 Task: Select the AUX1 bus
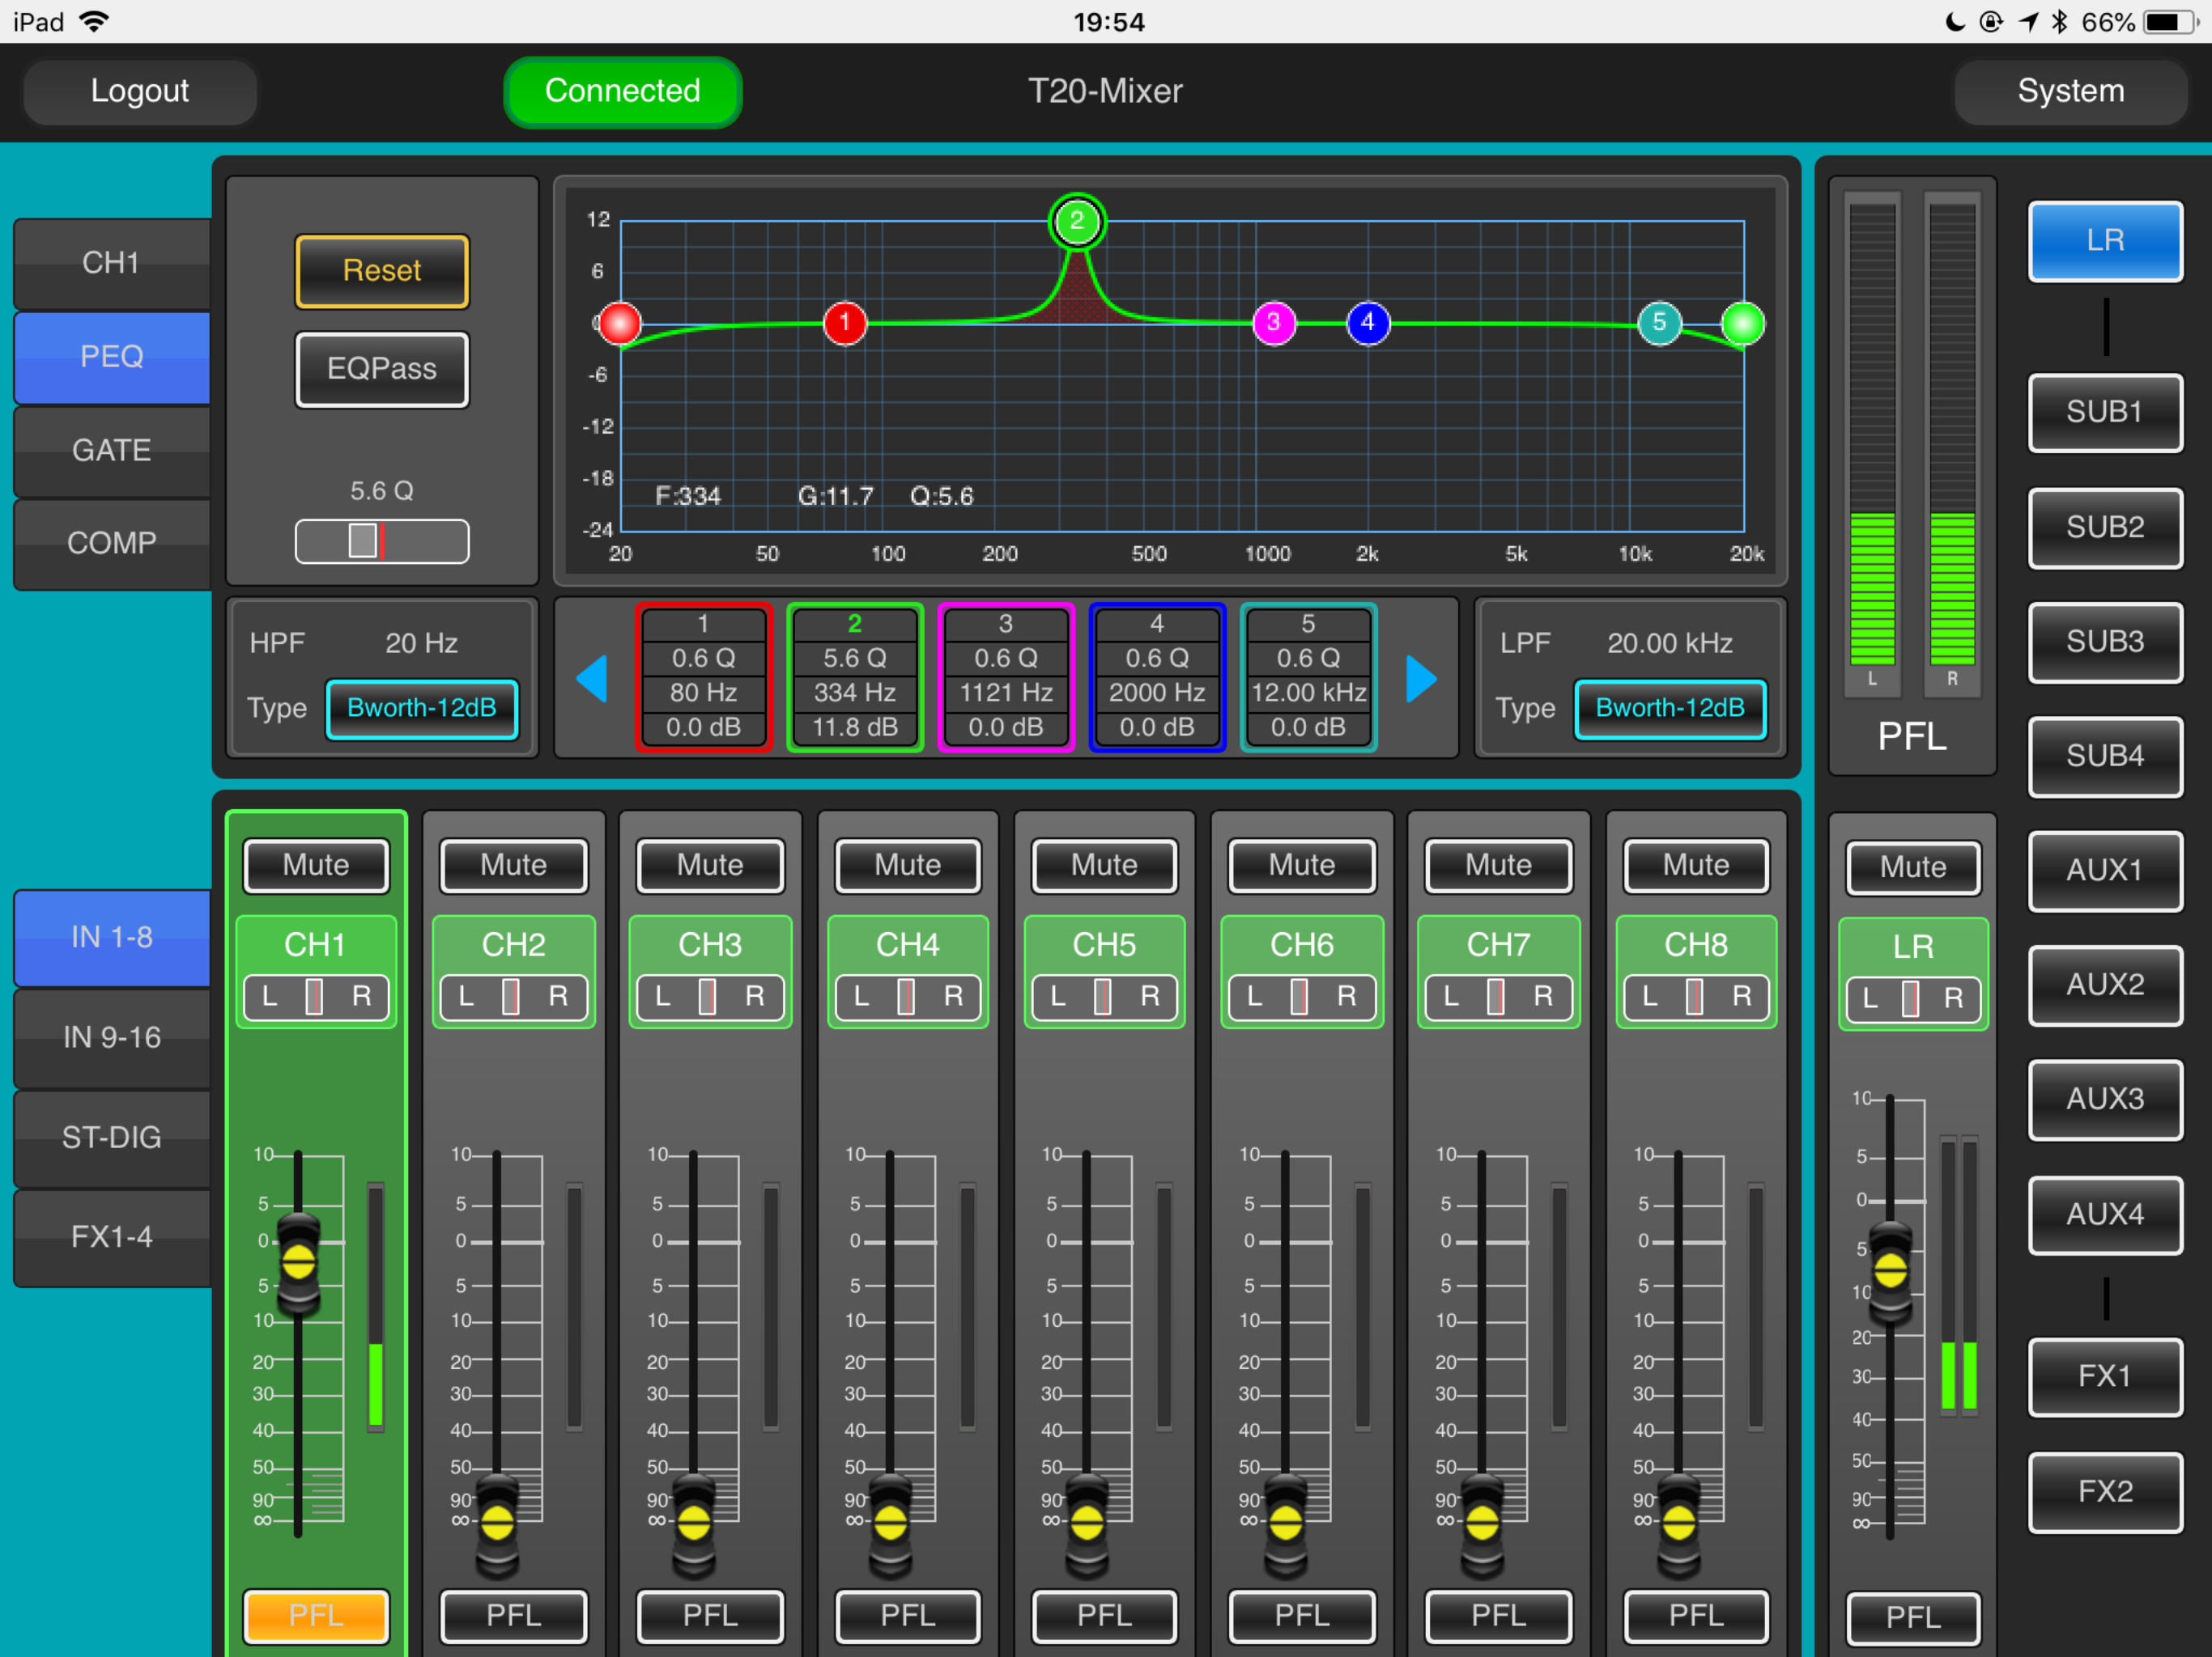point(2105,871)
